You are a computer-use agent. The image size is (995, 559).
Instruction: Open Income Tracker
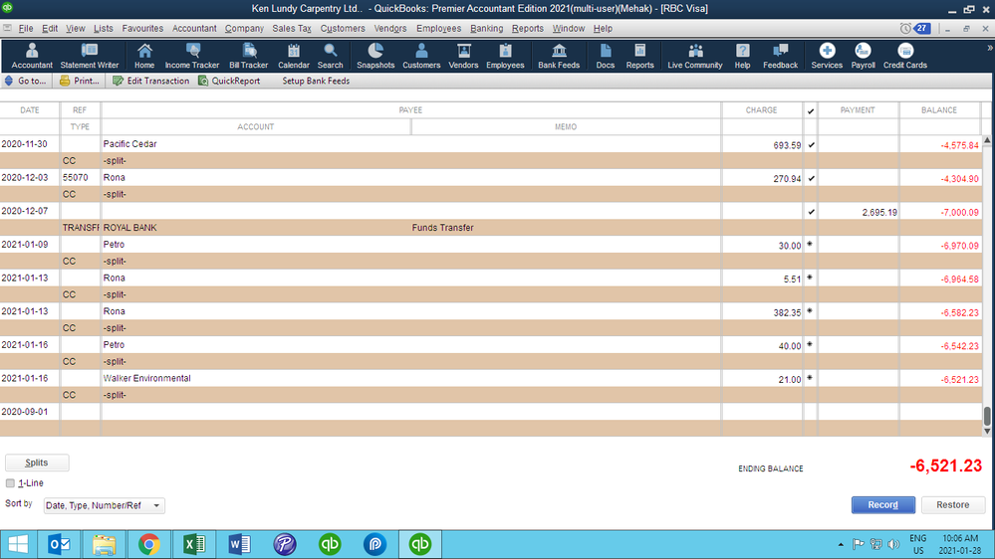coord(191,56)
